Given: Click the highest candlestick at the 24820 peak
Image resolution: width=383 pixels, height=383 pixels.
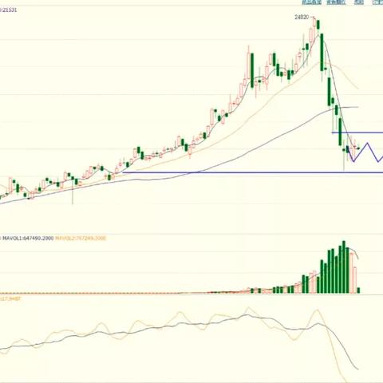Looking at the screenshot, I should pyautogui.click(x=314, y=23).
